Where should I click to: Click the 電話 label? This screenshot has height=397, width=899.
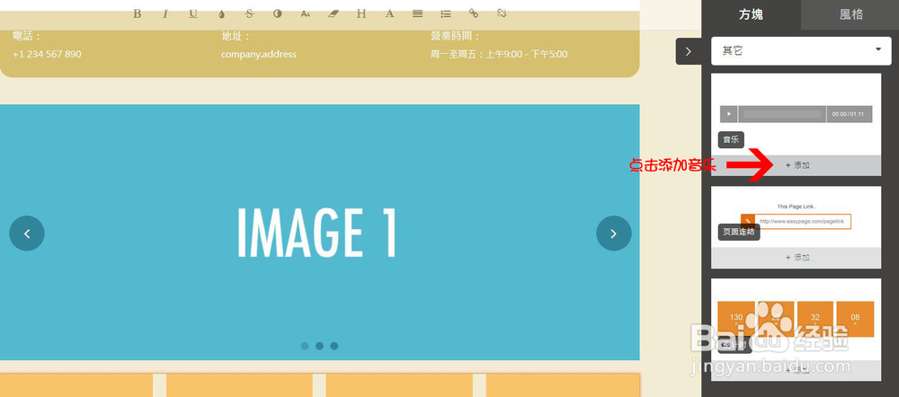click(27, 36)
